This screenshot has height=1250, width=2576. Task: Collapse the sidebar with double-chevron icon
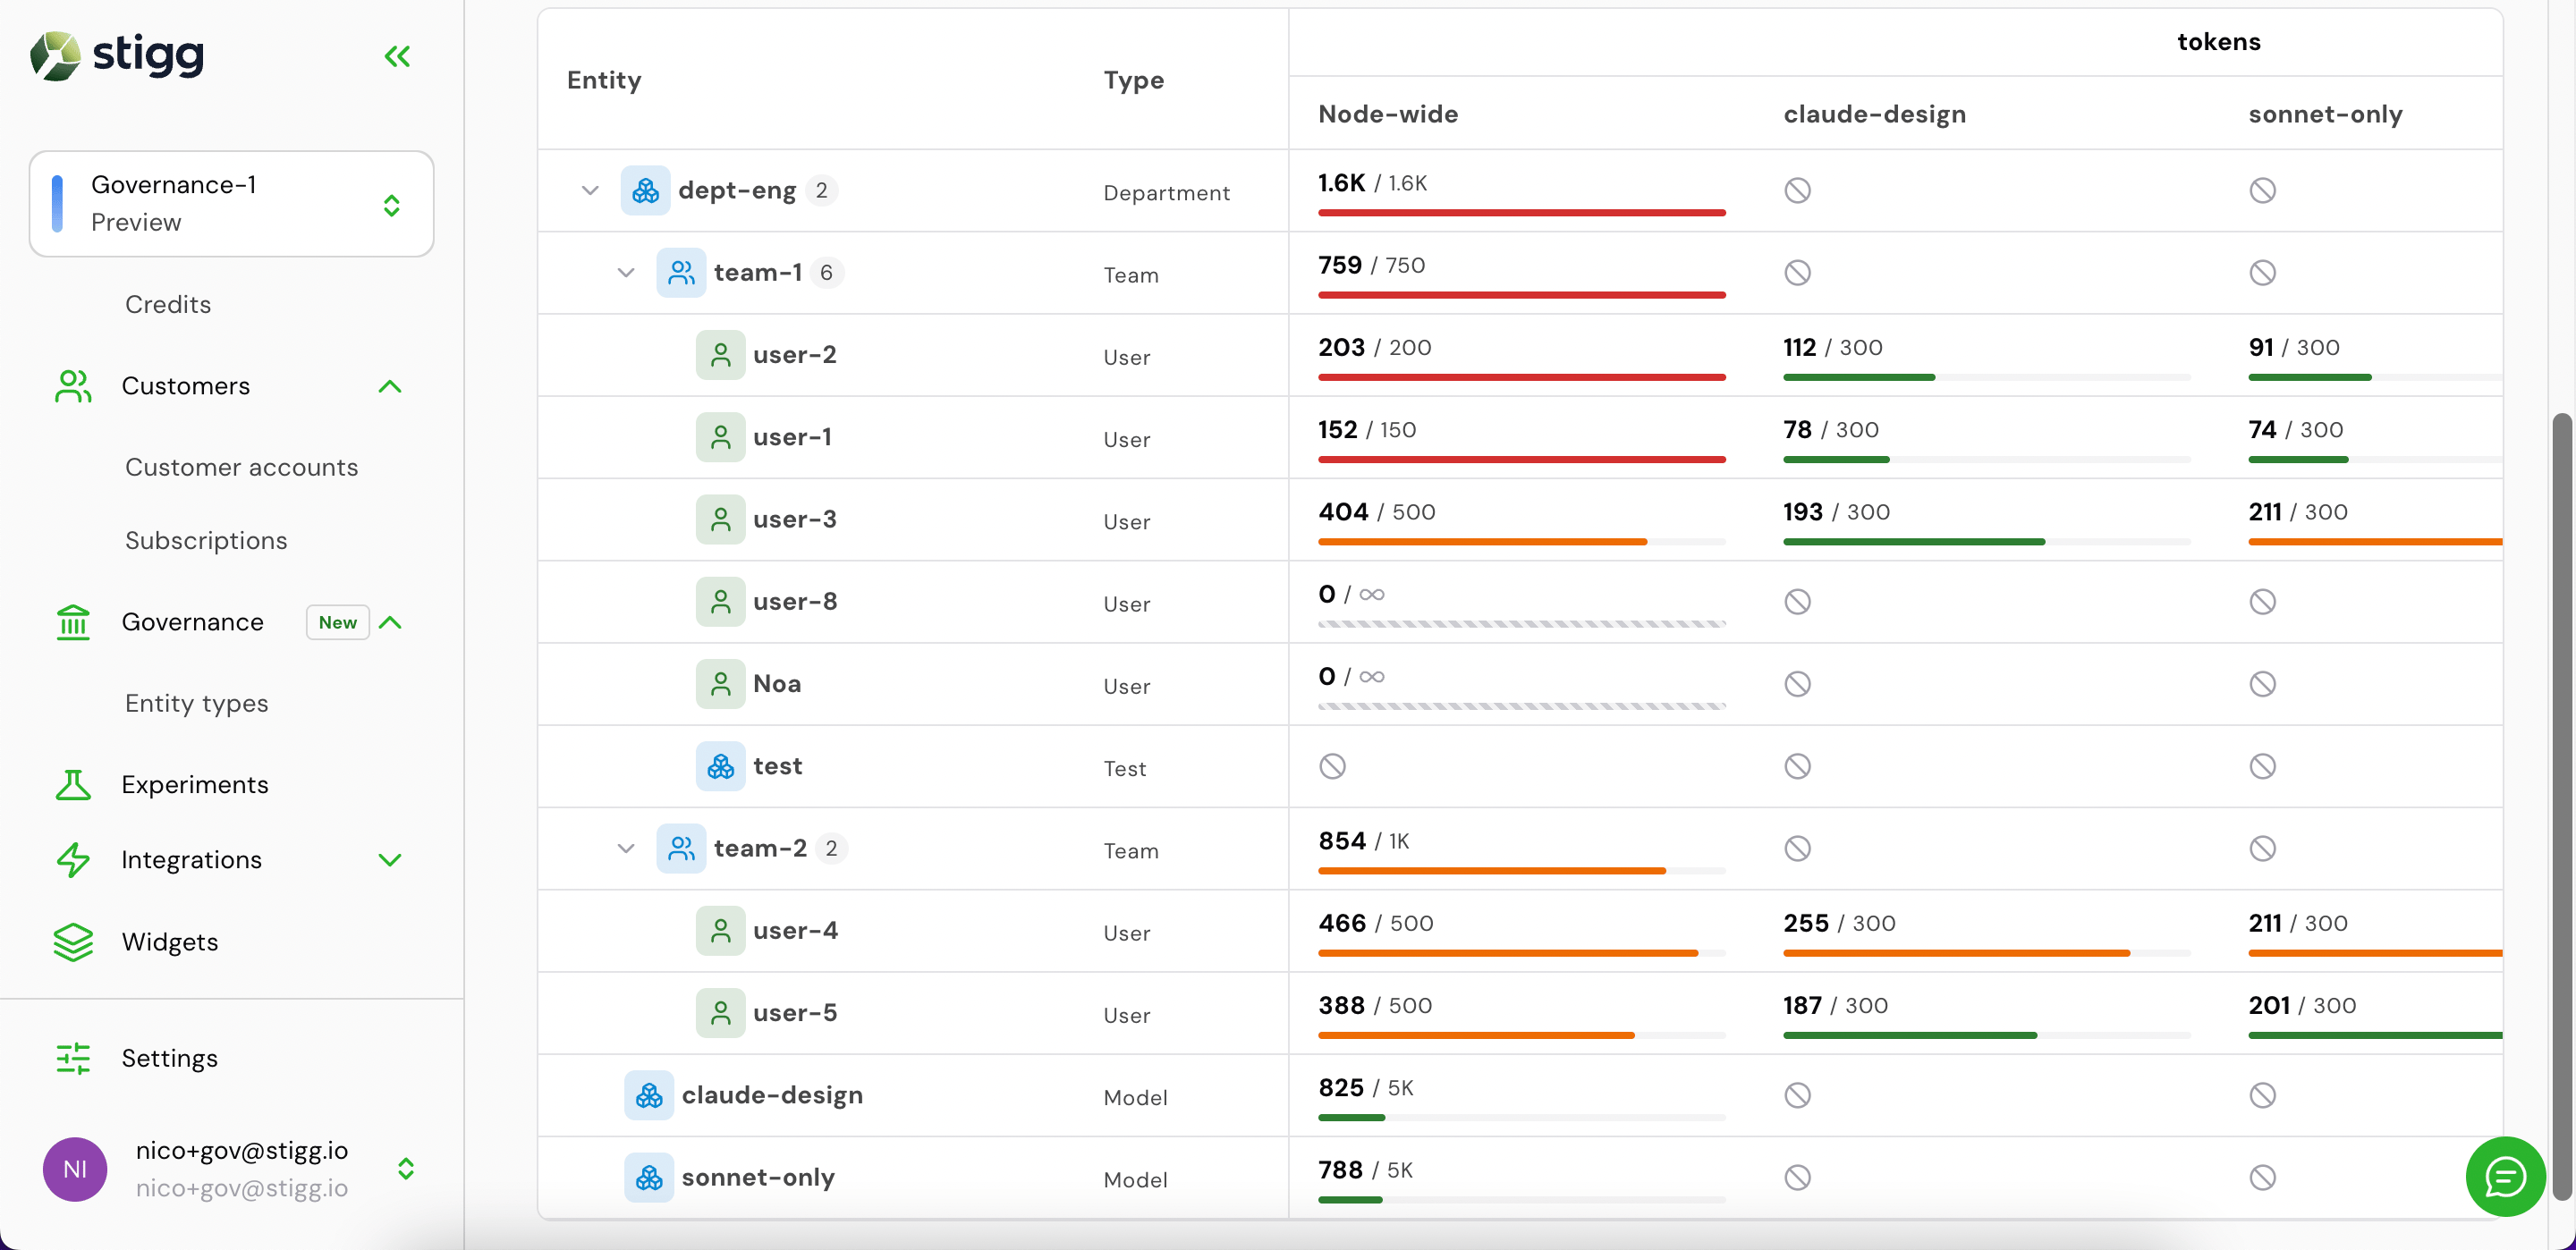pyautogui.click(x=397, y=56)
